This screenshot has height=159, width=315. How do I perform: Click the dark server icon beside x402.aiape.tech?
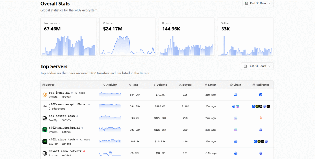[x=45, y=141]
